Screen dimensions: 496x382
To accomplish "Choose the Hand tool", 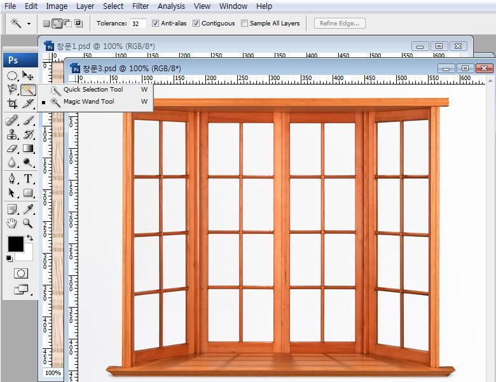I will [x=12, y=223].
